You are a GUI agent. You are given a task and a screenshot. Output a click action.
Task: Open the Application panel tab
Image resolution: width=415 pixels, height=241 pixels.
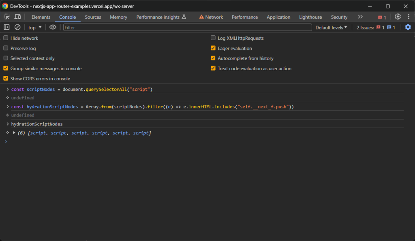click(x=278, y=17)
